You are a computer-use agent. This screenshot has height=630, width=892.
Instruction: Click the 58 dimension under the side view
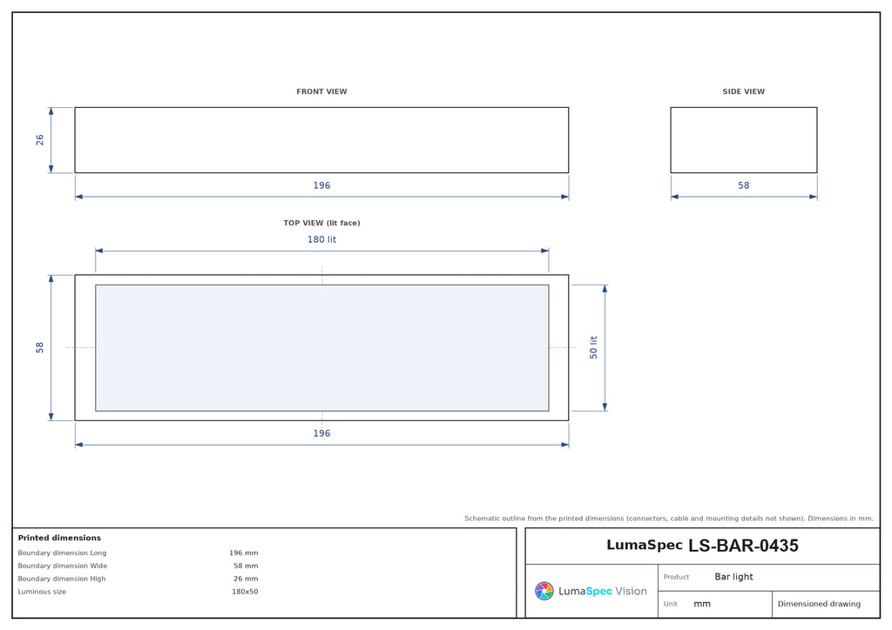(x=744, y=185)
